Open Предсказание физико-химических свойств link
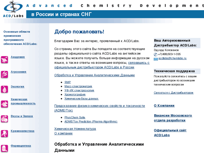The width and height of the screenshot is (204, 153). pyautogui.click(x=100, y=108)
